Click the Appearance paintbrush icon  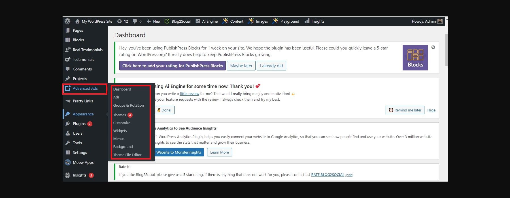tap(68, 114)
